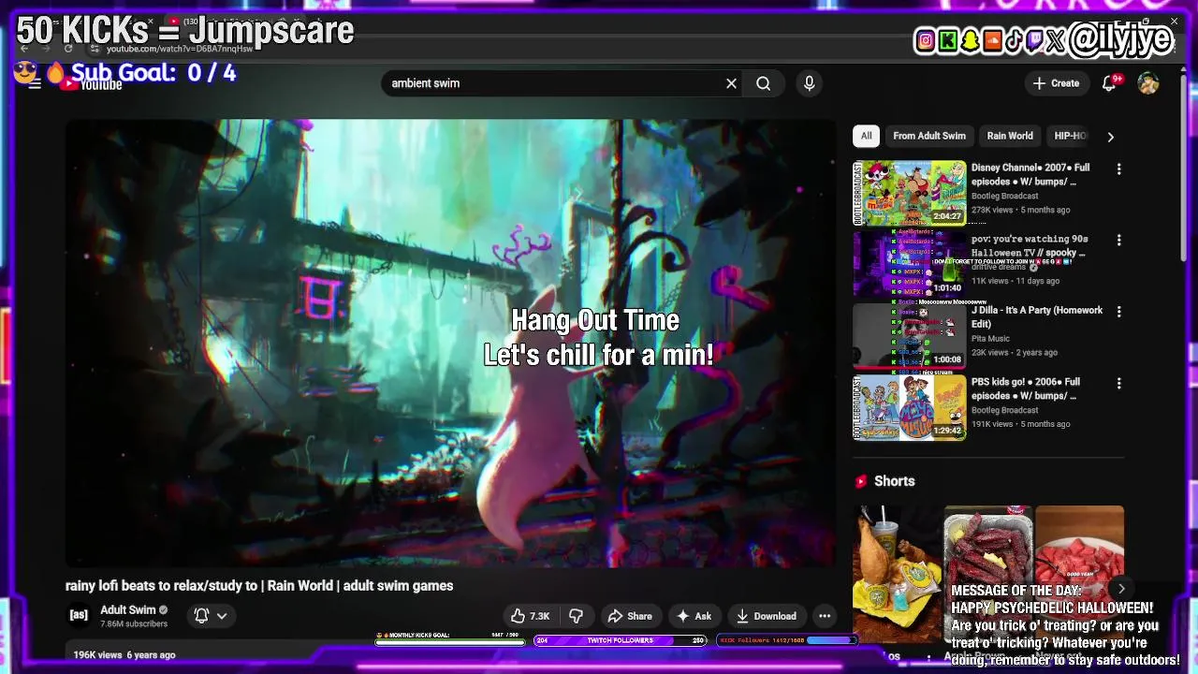Image resolution: width=1198 pixels, height=674 pixels.
Task: Open options menu for 90s Halloween TV video
Action: (x=1118, y=241)
